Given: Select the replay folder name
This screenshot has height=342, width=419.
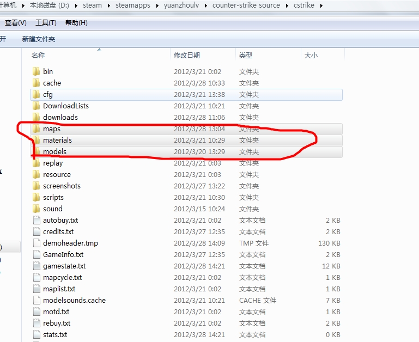Looking at the screenshot, I should (53, 163).
